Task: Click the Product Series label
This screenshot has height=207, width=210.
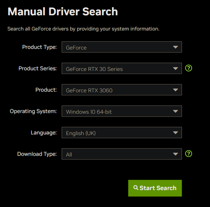Action: [x=37, y=68]
